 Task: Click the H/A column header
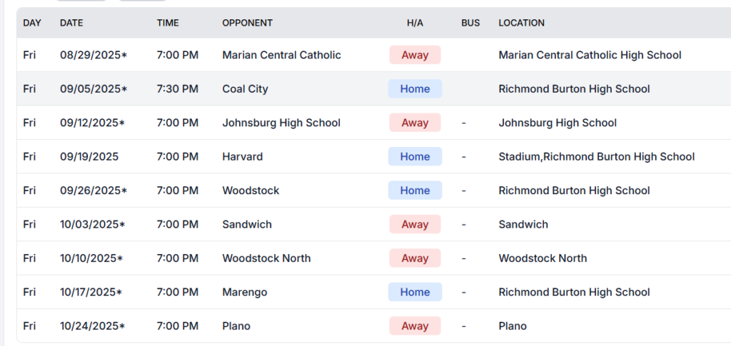(415, 23)
